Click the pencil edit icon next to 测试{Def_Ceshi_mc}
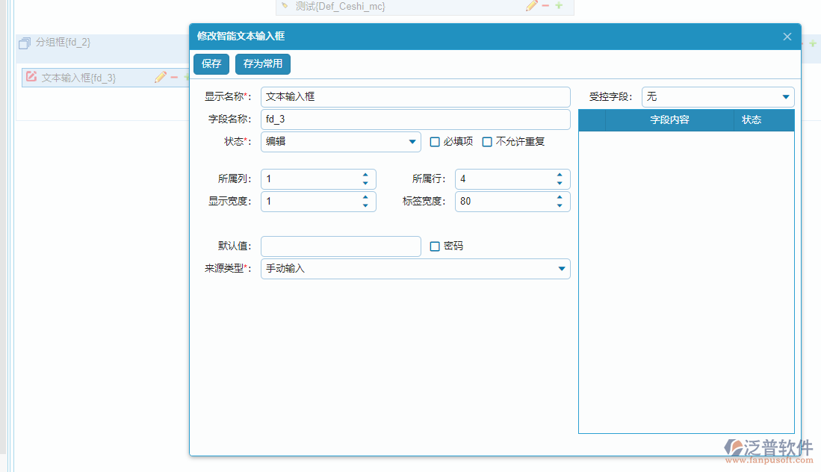The image size is (821, 472). coord(531,6)
